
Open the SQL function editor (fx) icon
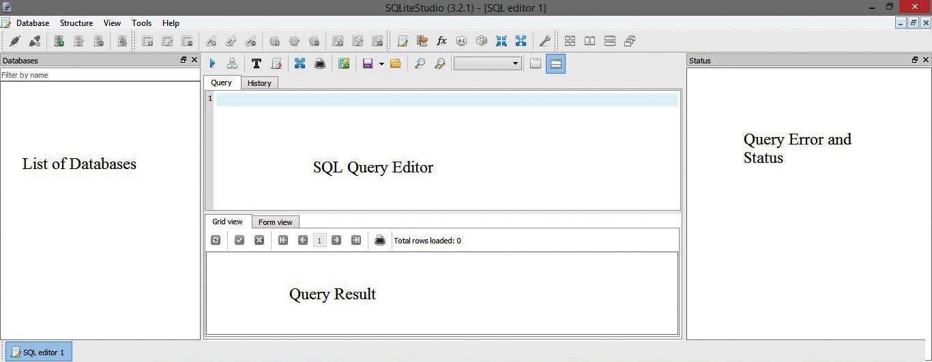[x=441, y=41]
